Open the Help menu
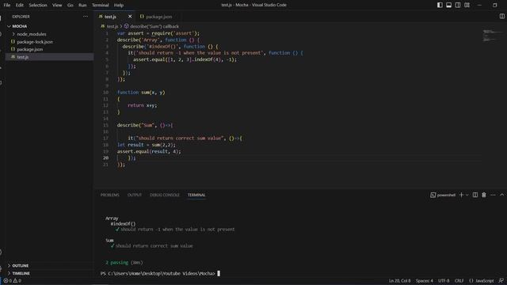The height and width of the screenshot is (285, 507). click(x=119, y=5)
